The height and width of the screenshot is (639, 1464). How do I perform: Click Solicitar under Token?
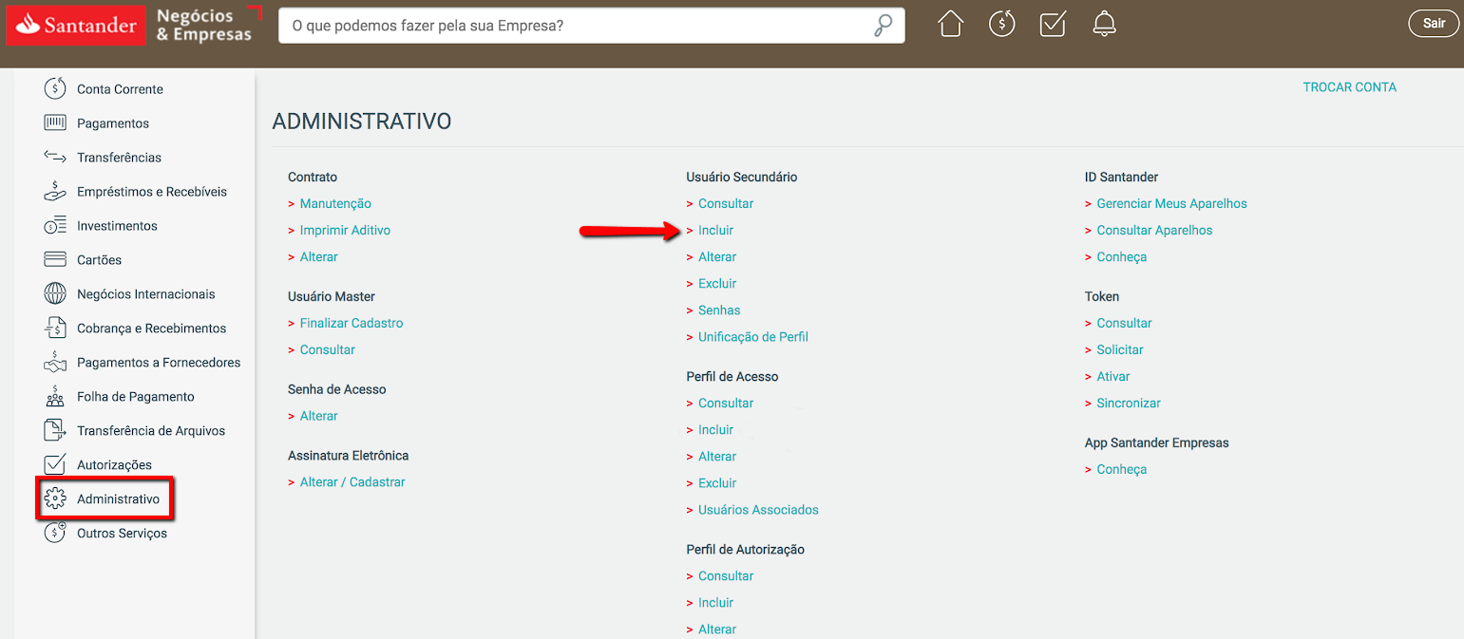pyautogui.click(x=1120, y=349)
